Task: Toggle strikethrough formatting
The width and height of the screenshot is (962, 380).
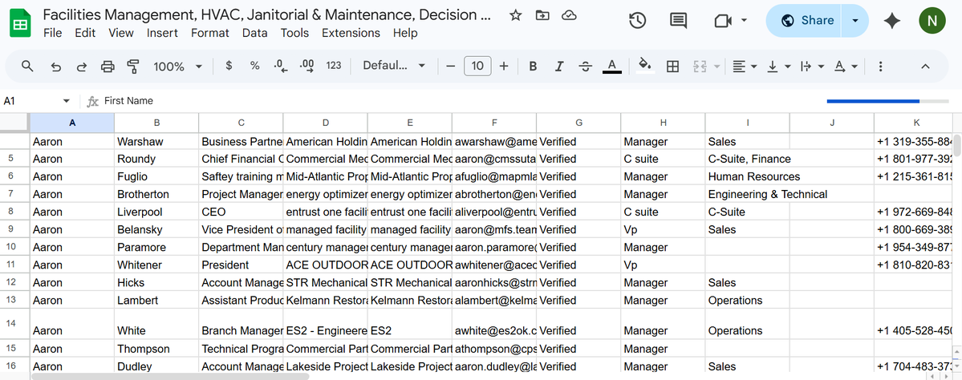Action: 585,66
